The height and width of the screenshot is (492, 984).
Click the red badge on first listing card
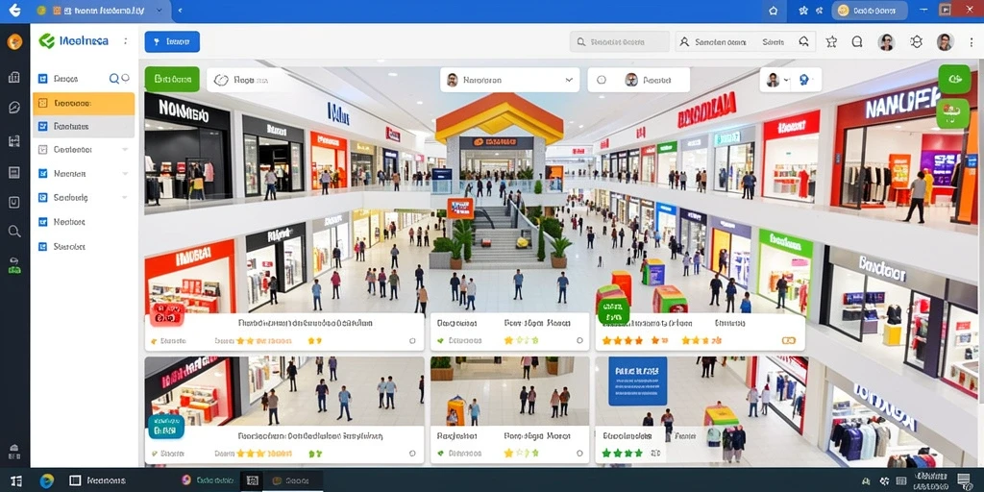167,312
